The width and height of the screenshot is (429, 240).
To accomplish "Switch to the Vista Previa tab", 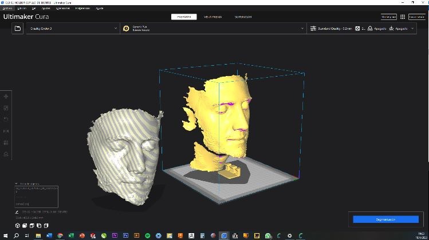I will pos(213,17).
